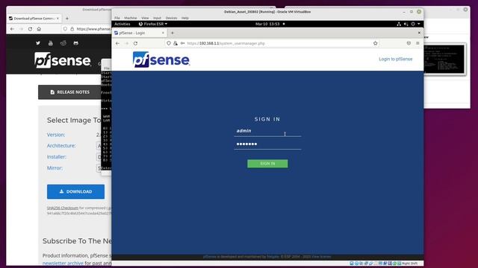Screen dimensions: 478x268
Task: Open the Twitter icon on pfSense site
Action: 38,43
